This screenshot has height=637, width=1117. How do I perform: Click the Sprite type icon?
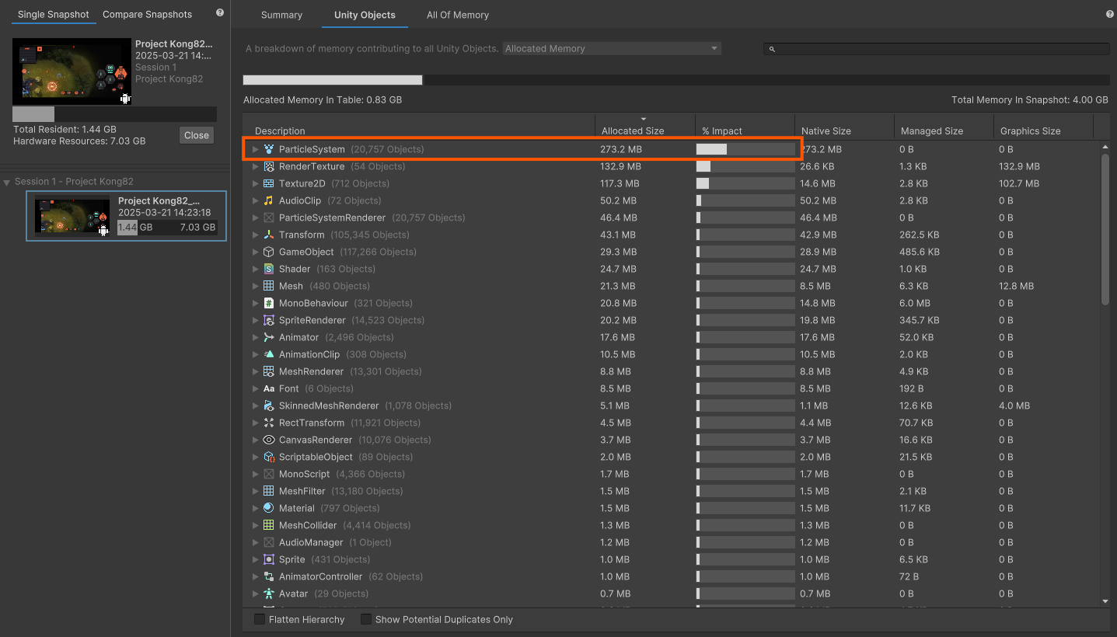[269, 559]
